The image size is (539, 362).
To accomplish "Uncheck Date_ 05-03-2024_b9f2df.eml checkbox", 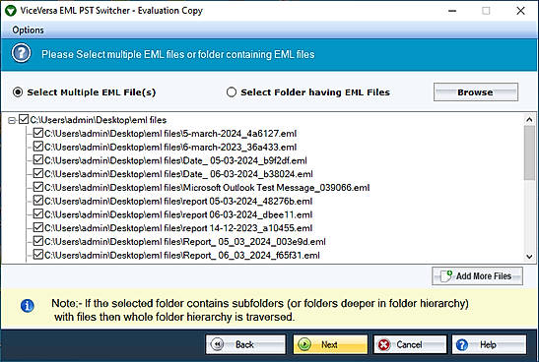I will pyautogui.click(x=38, y=160).
